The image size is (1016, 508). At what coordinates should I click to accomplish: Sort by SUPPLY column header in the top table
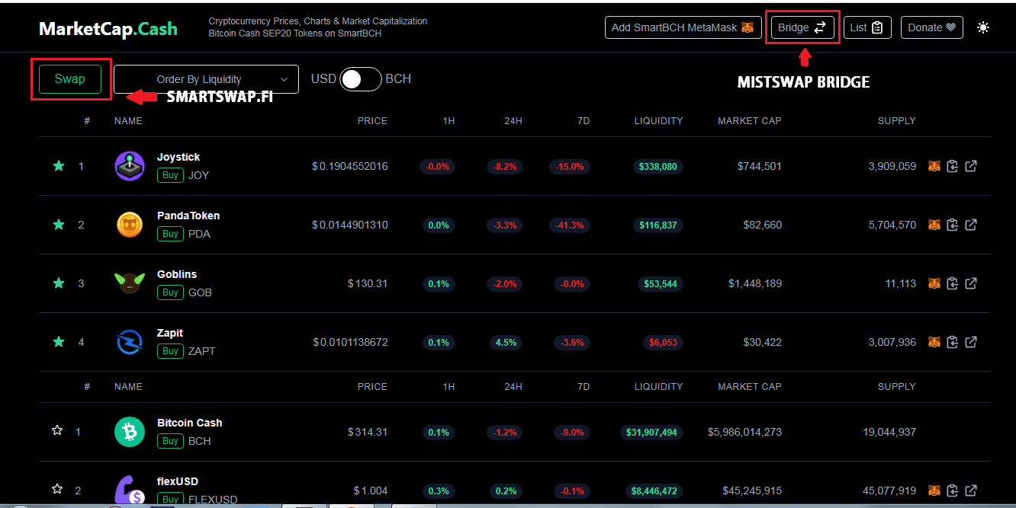click(x=897, y=120)
